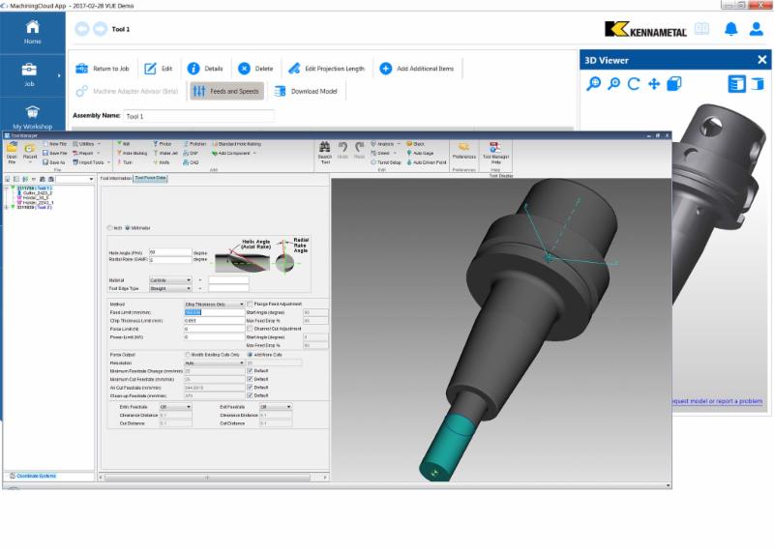Open the Entry Feedrate dropdown
774x552 pixels.
pyautogui.click(x=176, y=407)
